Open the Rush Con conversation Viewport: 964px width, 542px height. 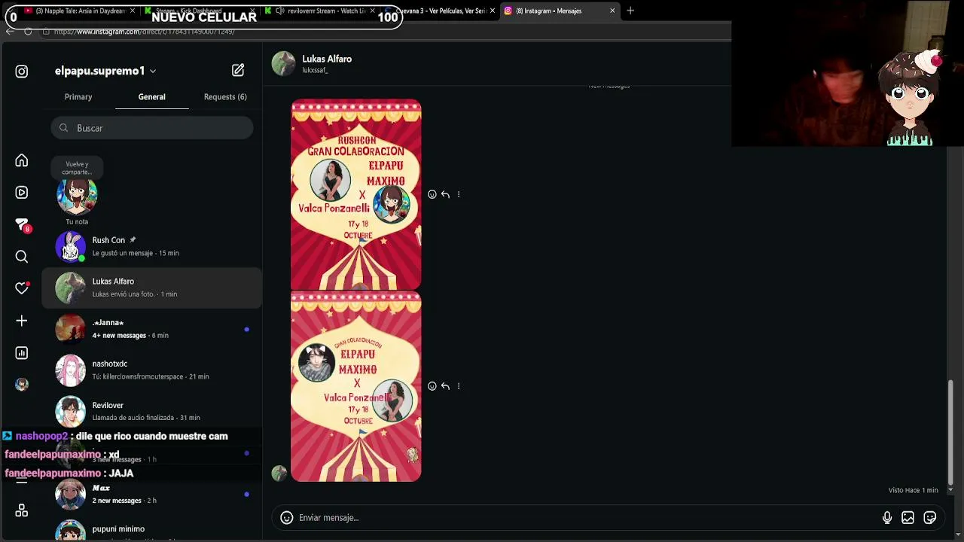point(152,246)
